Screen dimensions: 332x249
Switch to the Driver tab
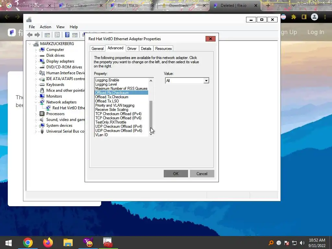pos(132,49)
